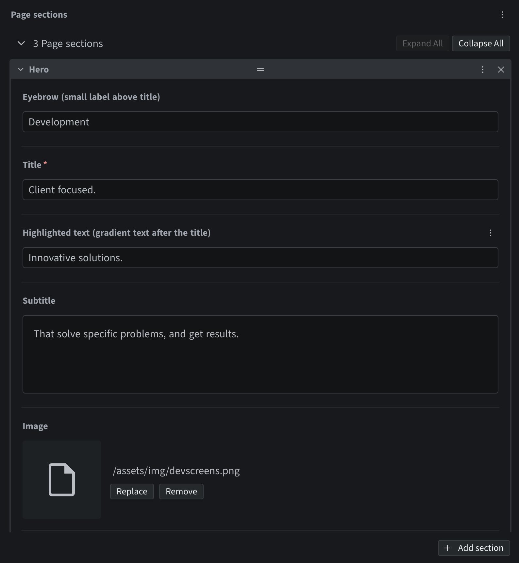Open the Hero section three-dot menu
This screenshot has height=563, width=519.
coord(483,70)
